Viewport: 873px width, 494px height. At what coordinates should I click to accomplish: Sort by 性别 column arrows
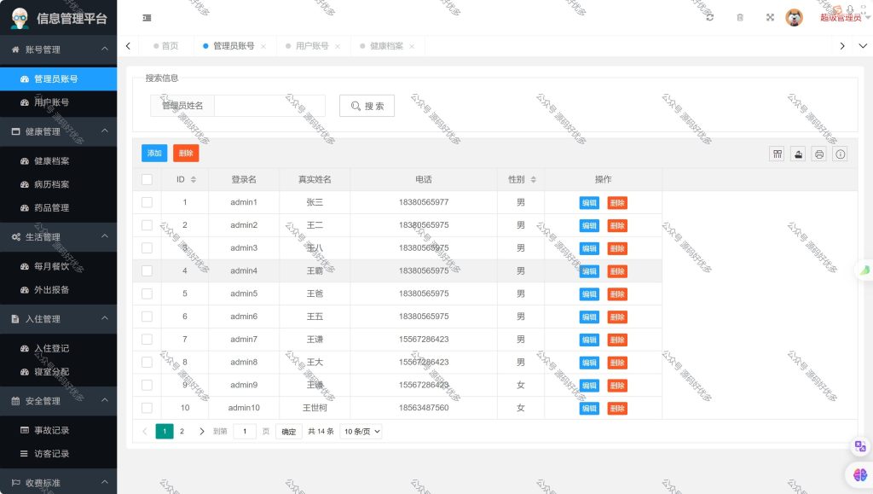click(x=534, y=179)
